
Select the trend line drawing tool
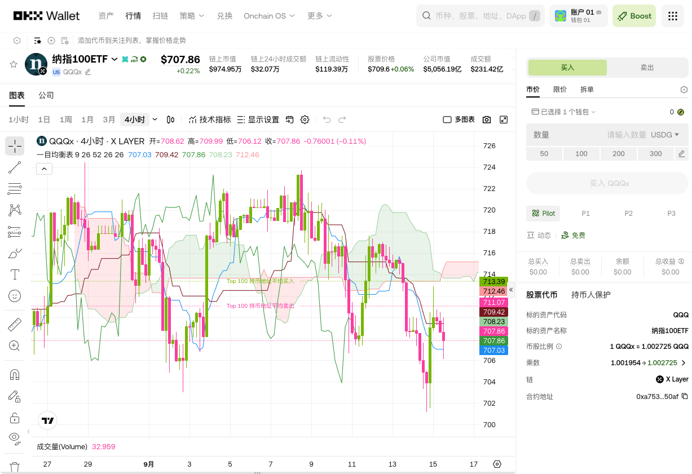point(15,167)
